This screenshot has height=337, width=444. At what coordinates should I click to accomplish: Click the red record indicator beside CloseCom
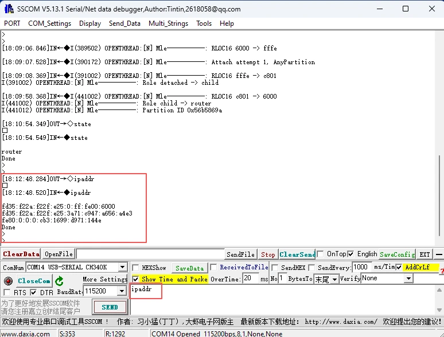[x=8, y=281]
